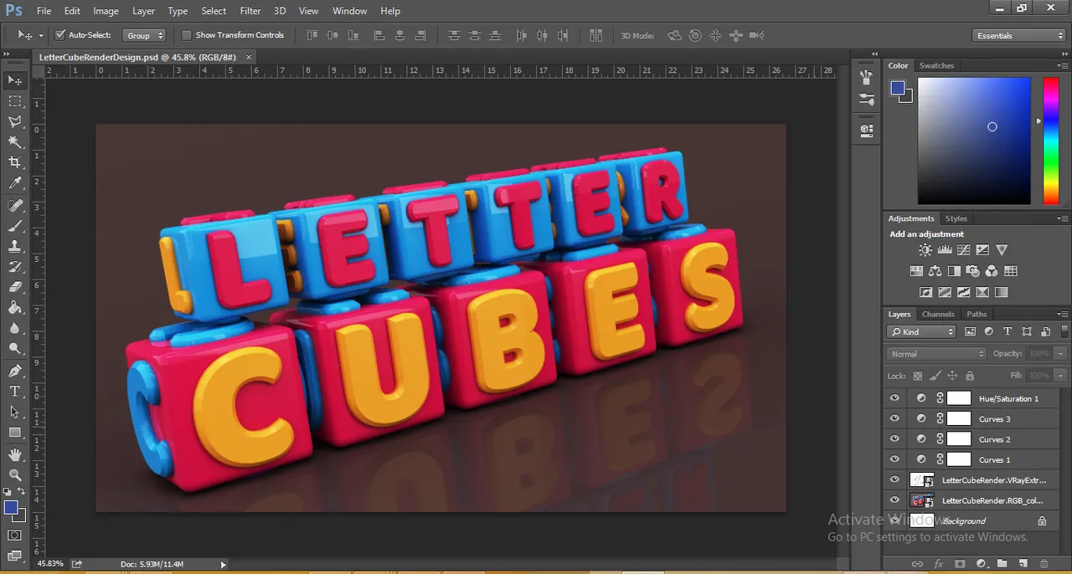Open the Auto-Select Group dropdown
This screenshot has height=574, width=1072.
coord(145,35)
